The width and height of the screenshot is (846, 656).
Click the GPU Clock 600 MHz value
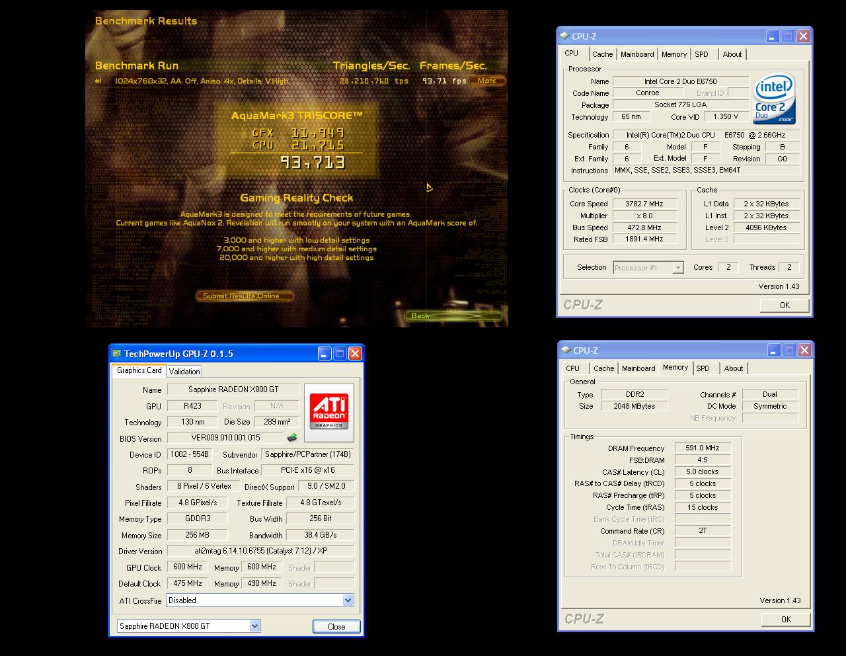coord(188,567)
